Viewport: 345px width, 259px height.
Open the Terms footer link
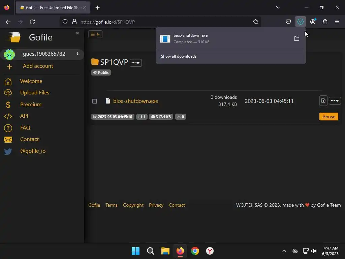pos(112,205)
